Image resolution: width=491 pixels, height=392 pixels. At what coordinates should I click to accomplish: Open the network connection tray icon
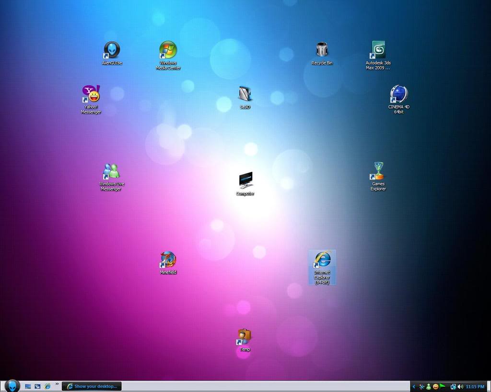[x=453, y=387]
